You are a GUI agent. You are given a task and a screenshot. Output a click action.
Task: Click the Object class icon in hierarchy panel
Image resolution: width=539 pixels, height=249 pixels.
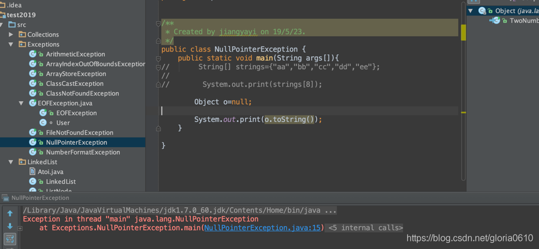coord(482,11)
